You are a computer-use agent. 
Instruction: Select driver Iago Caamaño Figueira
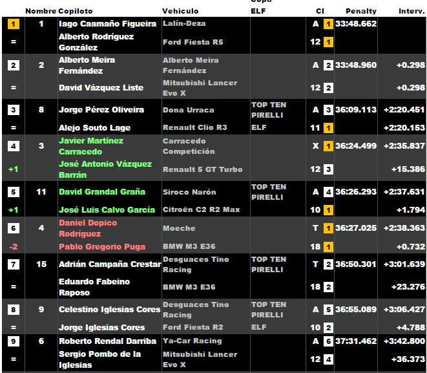coord(108,24)
